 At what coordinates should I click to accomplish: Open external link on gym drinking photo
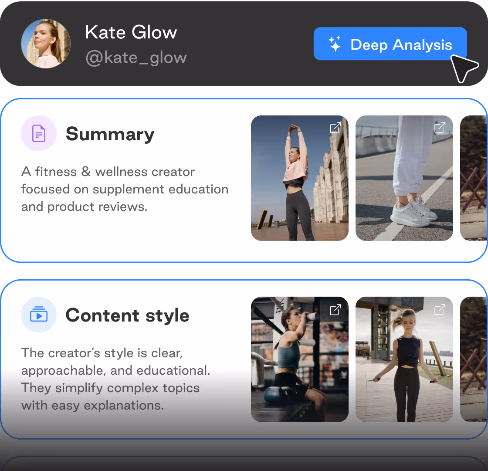point(335,309)
